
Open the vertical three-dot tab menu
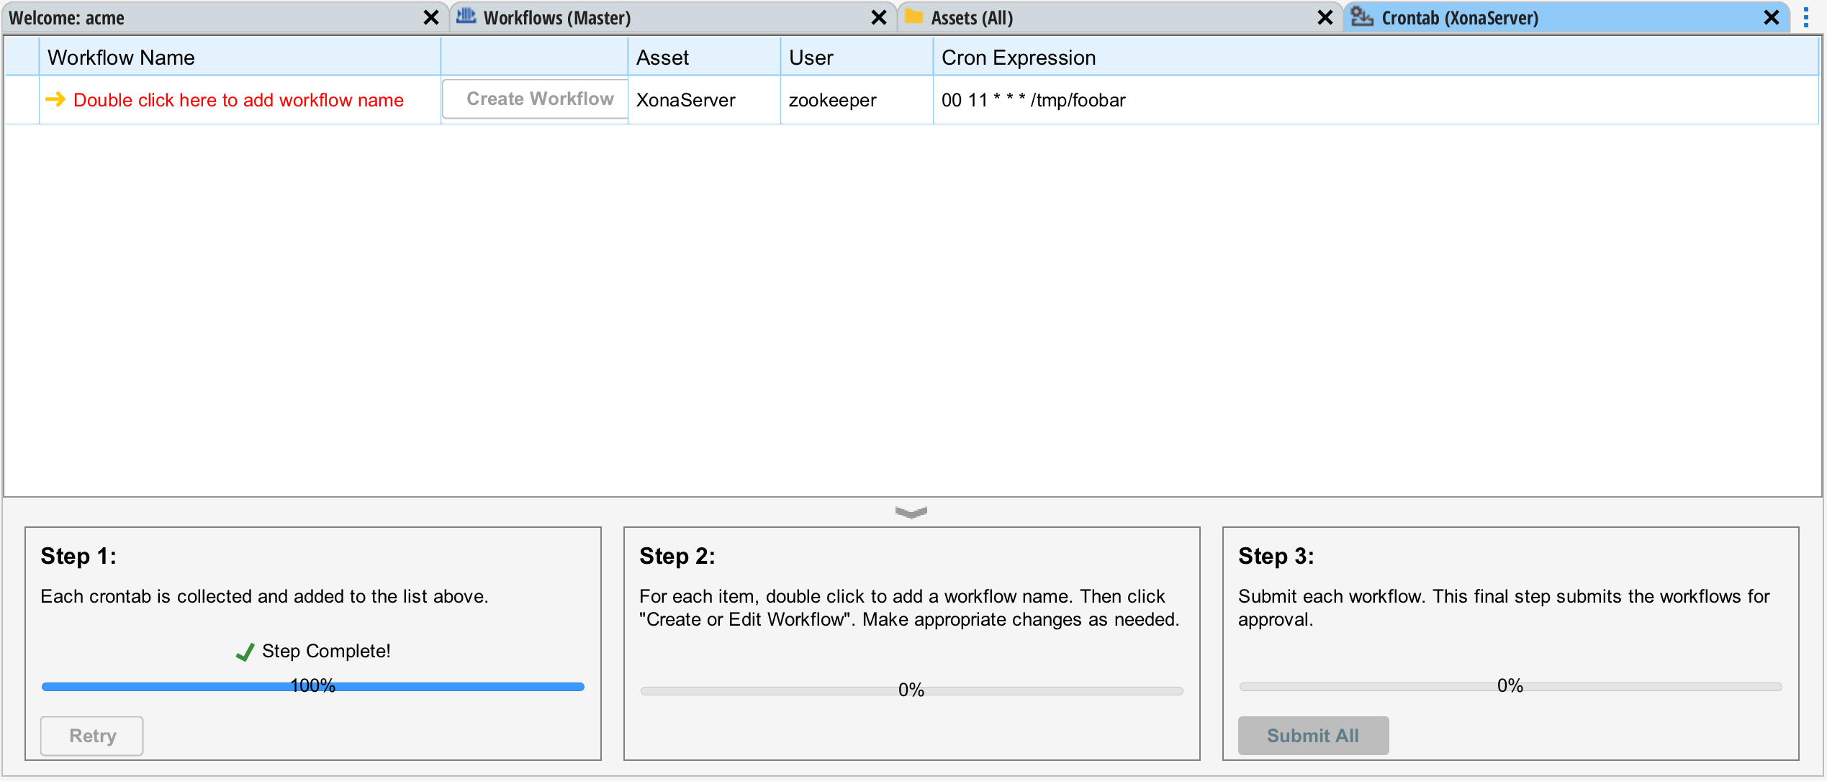tap(1805, 17)
